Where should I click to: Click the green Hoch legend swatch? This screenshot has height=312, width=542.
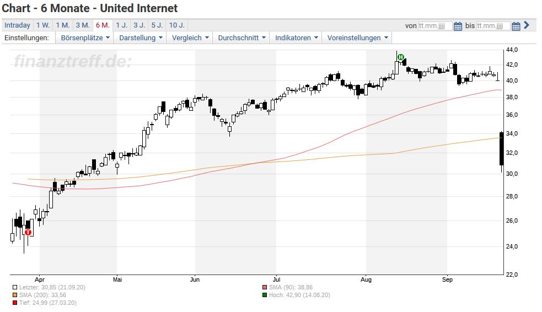click(265, 295)
